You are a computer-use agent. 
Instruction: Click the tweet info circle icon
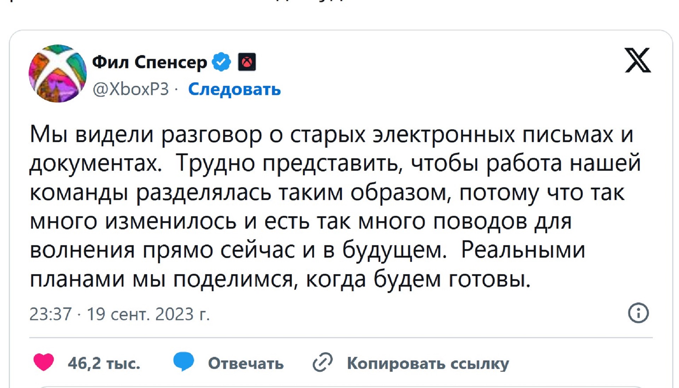(x=638, y=313)
